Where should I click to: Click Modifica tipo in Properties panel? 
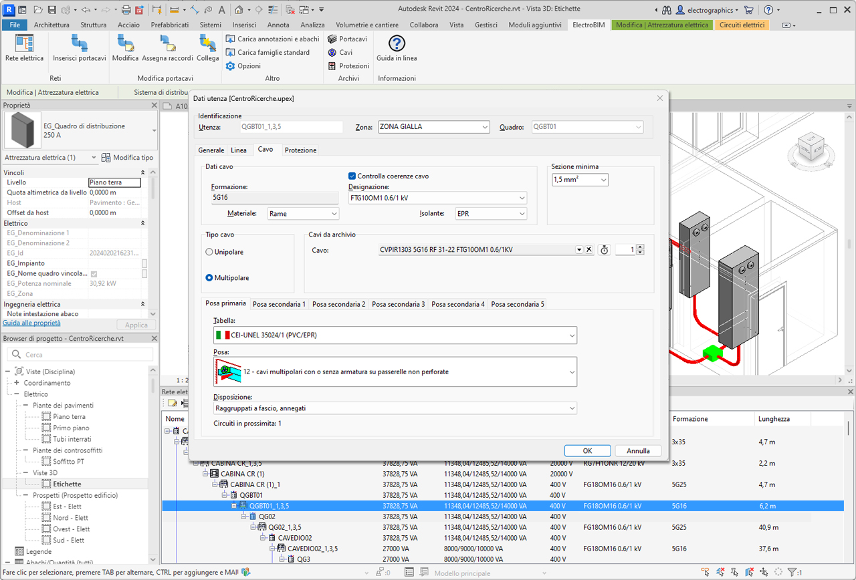(127, 158)
